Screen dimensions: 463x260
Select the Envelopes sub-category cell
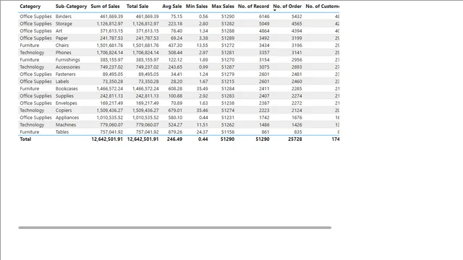coord(67,103)
